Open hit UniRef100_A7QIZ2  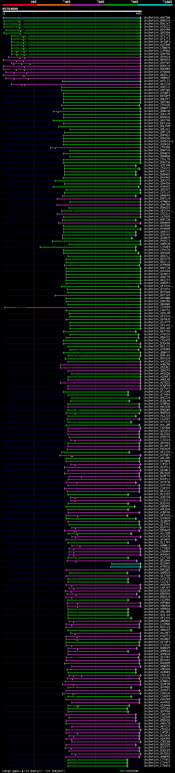click(157, 27)
